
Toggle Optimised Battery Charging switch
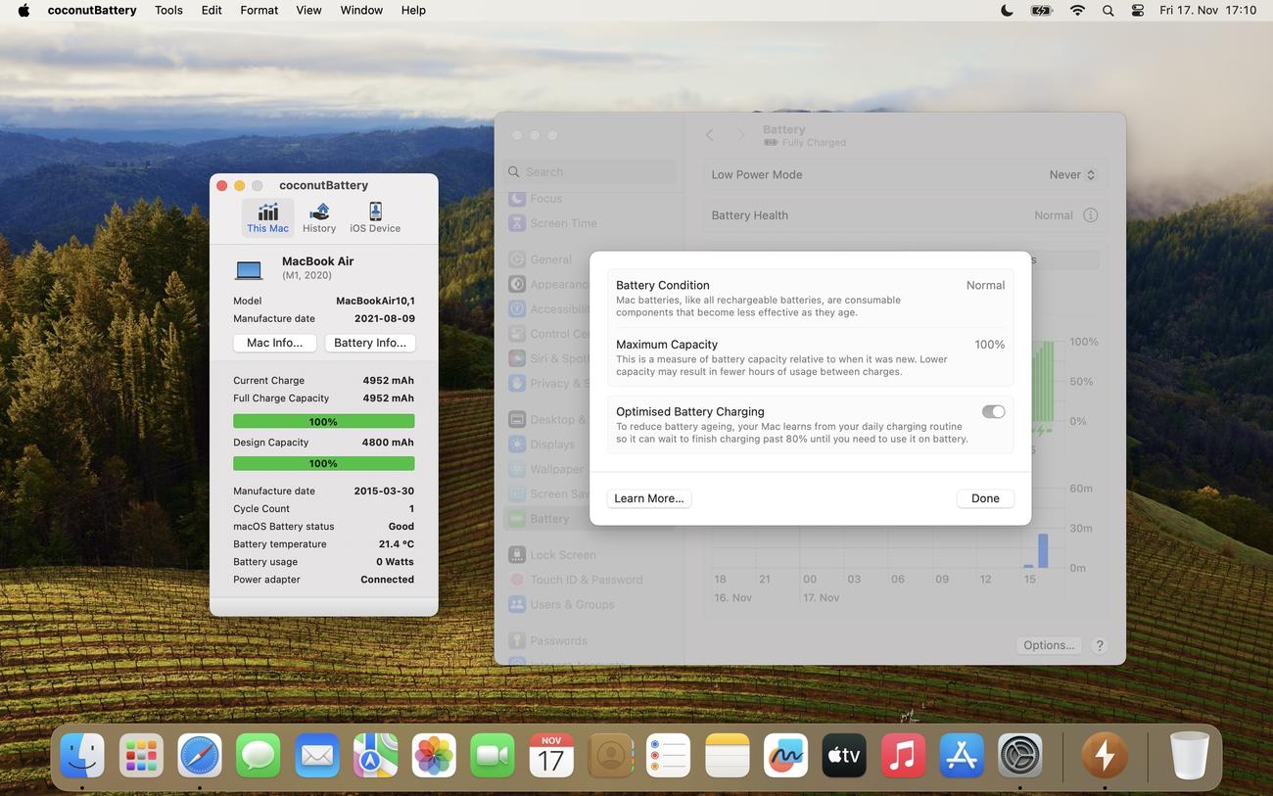click(993, 412)
